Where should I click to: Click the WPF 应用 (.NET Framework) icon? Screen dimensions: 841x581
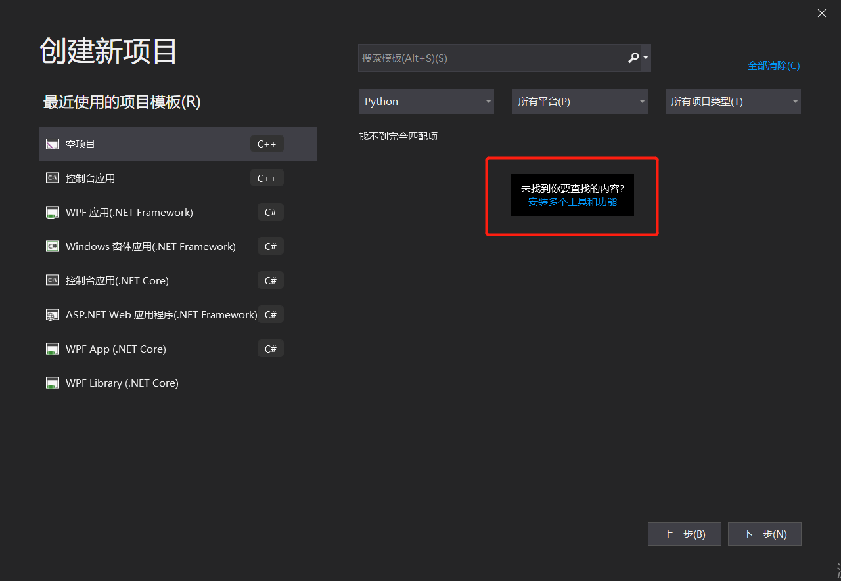(53, 212)
